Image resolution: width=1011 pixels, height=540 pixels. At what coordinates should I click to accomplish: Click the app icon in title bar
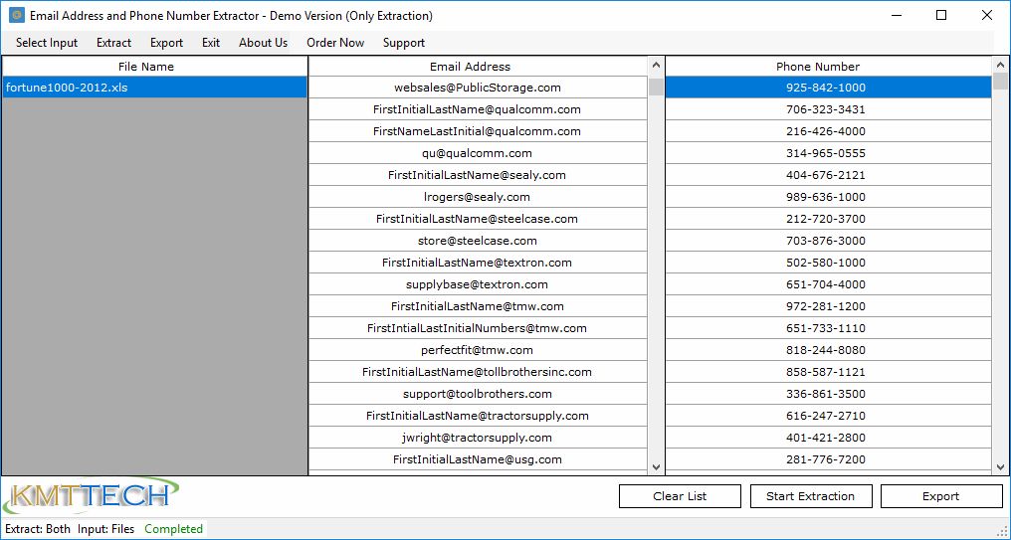(16, 16)
